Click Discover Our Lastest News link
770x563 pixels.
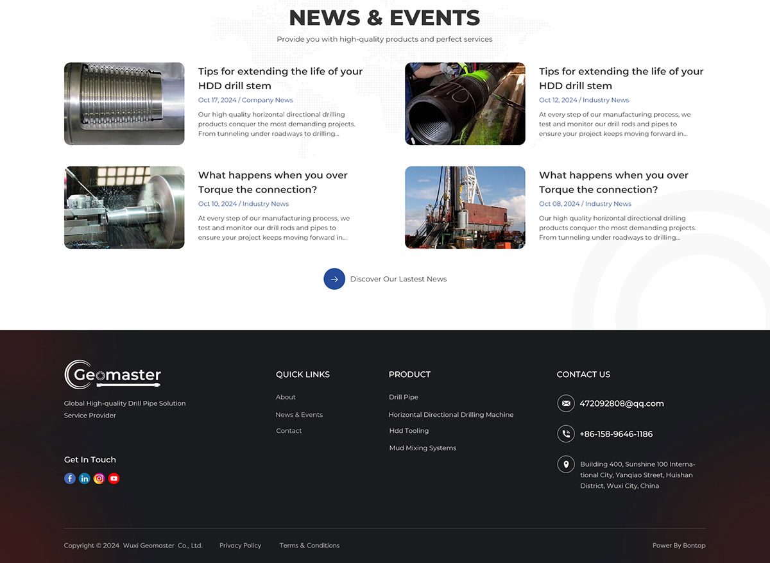click(x=398, y=279)
